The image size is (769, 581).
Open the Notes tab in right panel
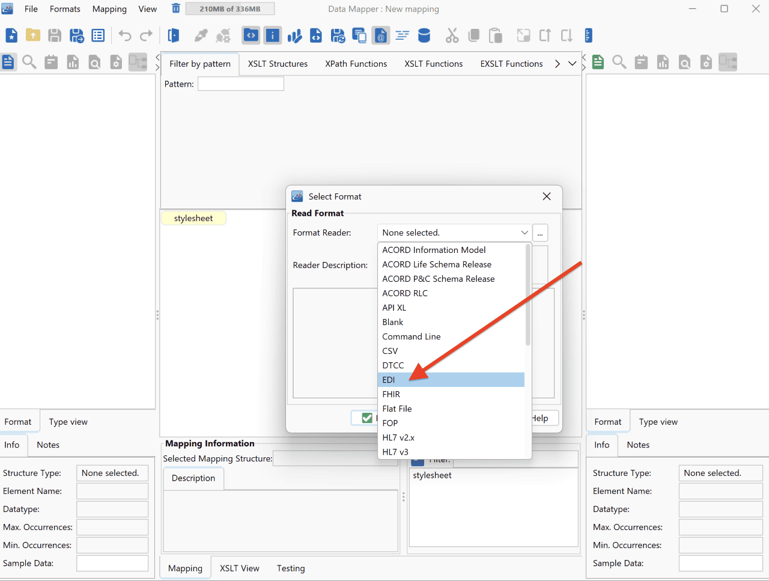coord(638,445)
